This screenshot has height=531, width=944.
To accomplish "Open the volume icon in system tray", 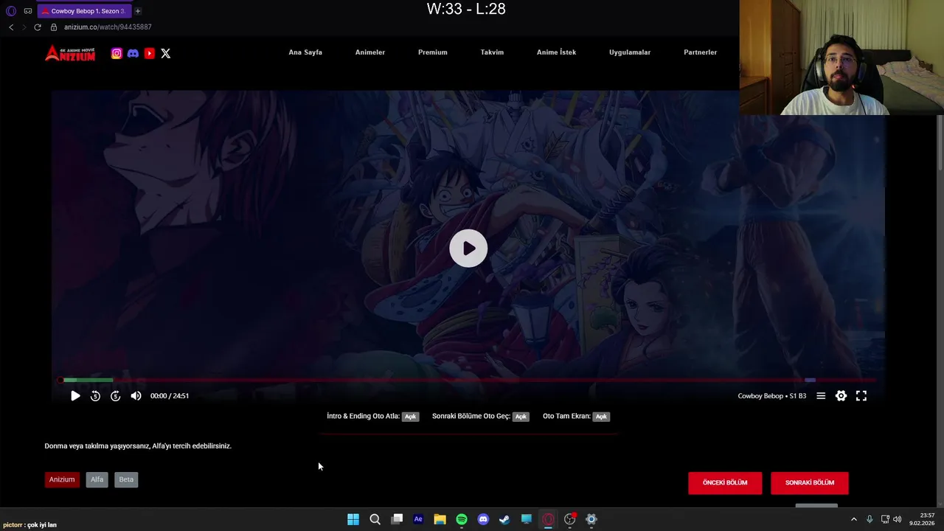I will (x=898, y=519).
